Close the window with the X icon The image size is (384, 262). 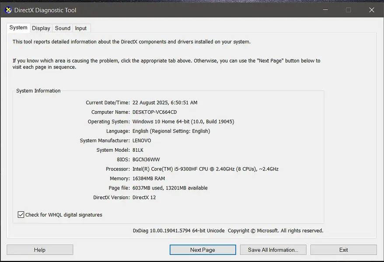click(371, 10)
